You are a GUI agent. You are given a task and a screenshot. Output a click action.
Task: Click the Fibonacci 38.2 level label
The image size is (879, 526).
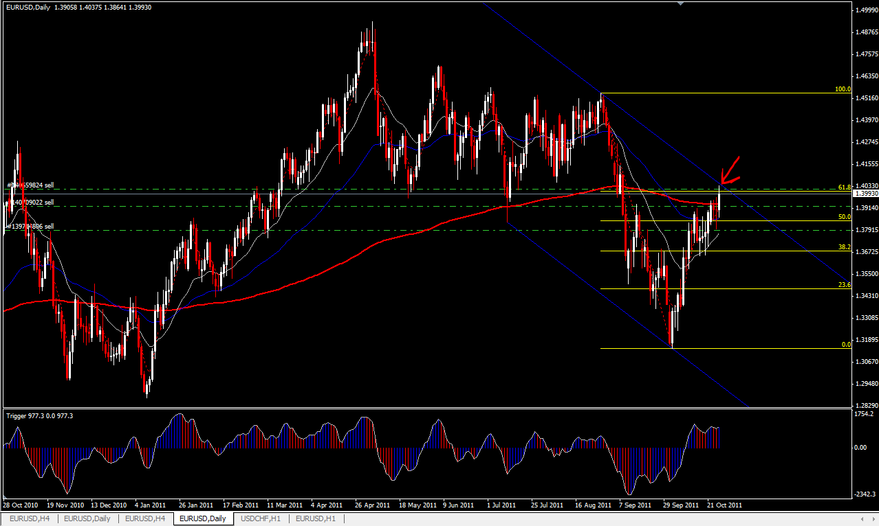[845, 247]
